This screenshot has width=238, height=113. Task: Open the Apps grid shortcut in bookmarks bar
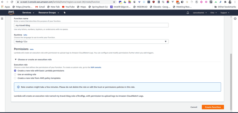point(5,7)
